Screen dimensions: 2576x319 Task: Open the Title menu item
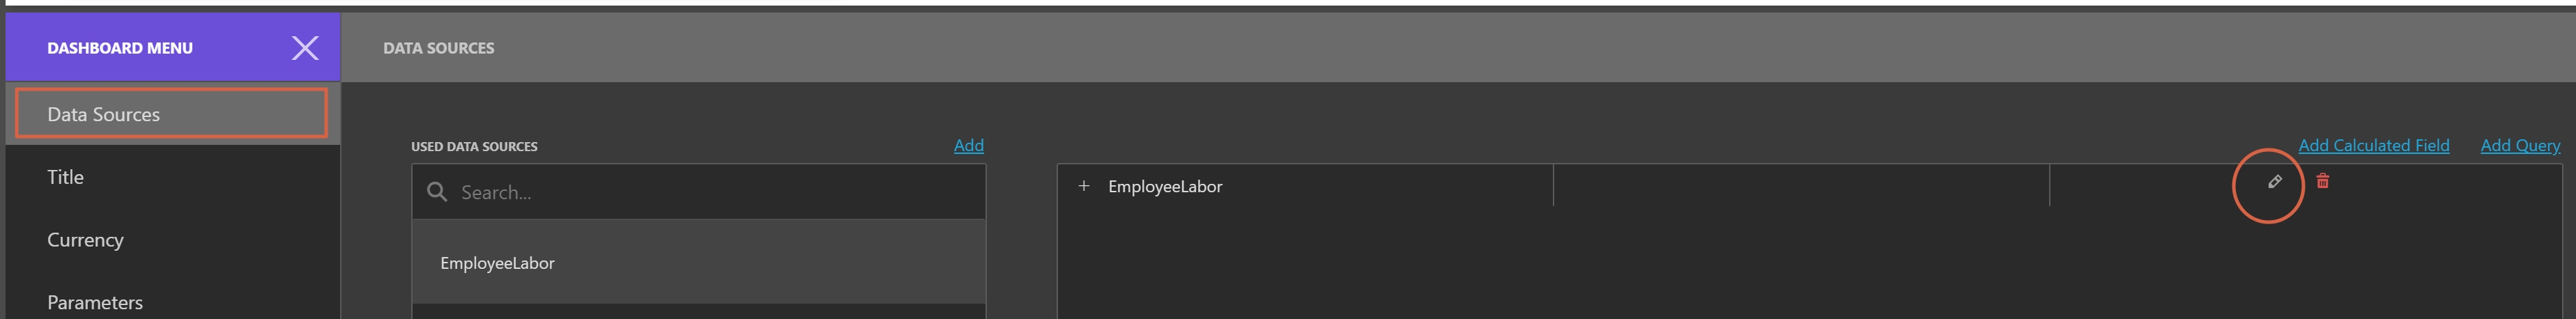tap(66, 177)
